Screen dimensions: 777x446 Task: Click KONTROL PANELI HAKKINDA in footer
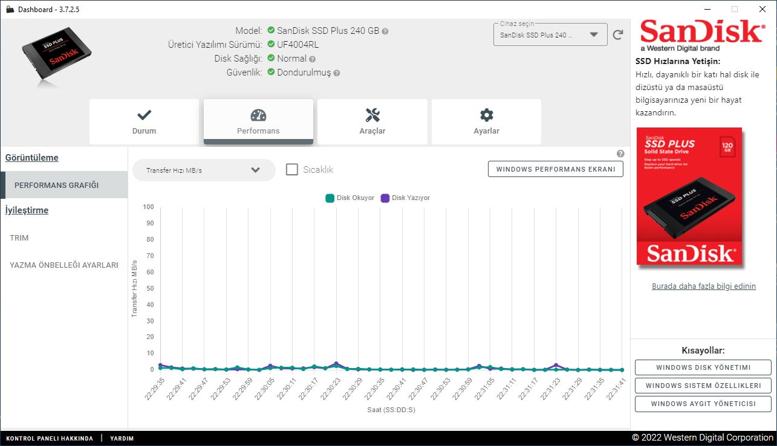pos(50,438)
